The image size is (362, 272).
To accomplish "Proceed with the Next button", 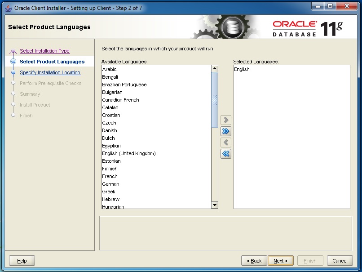I will click(x=281, y=261).
